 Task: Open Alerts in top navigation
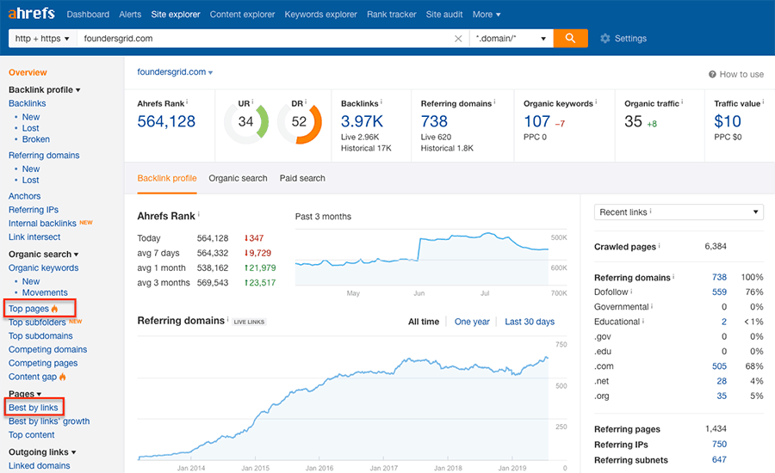click(x=130, y=15)
